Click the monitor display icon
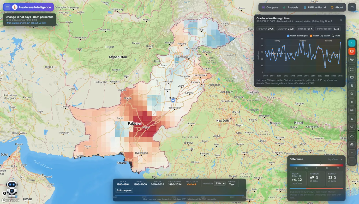 coord(352,78)
